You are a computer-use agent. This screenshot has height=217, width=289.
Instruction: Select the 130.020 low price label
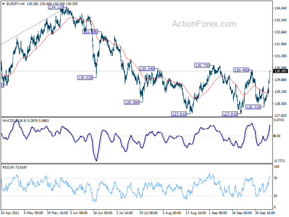(x=85, y=78)
